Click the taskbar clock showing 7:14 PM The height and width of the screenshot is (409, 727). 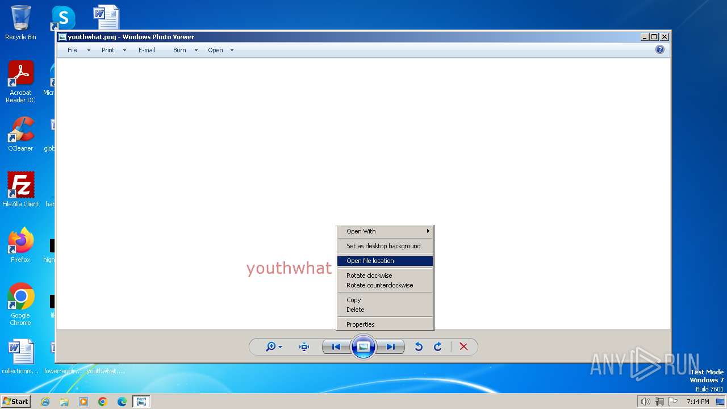698,402
